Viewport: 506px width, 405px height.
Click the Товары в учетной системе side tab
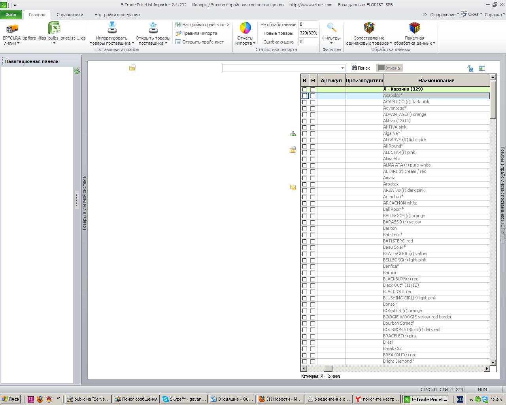click(84, 203)
